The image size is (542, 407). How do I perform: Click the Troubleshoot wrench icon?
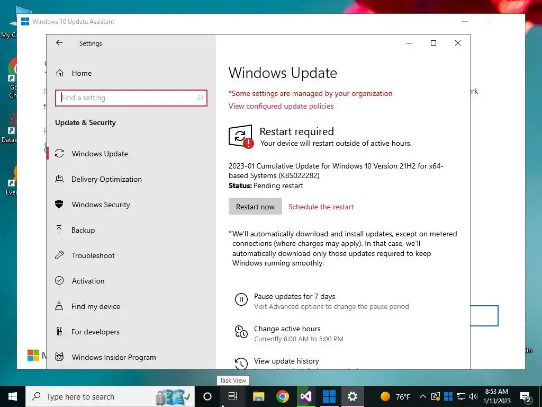click(59, 255)
